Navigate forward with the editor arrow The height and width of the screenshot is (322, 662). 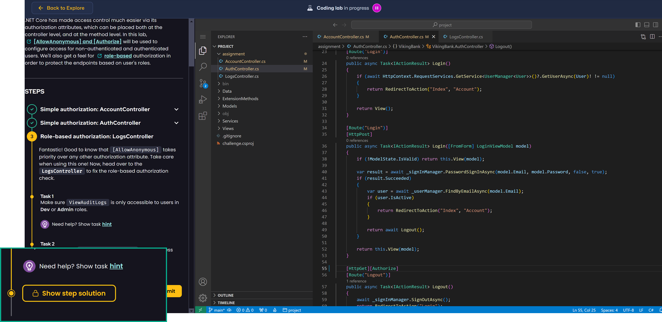point(344,25)
